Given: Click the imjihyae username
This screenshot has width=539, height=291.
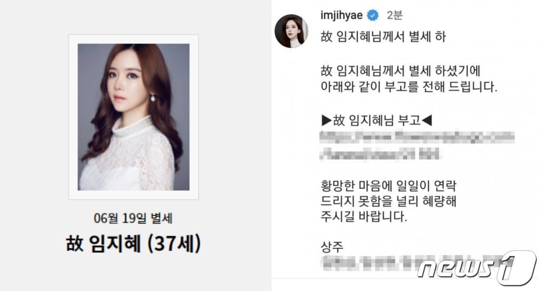Looking at the screenshot, I should click(x=342, y=16).
